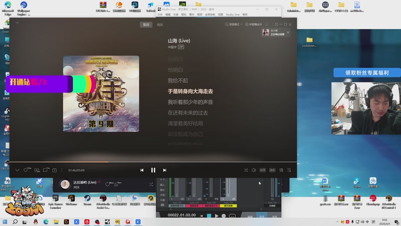This screenshot has width=401, height=226.
Task: Open the Epic Games Launcher shortcut
Action: 56,202
